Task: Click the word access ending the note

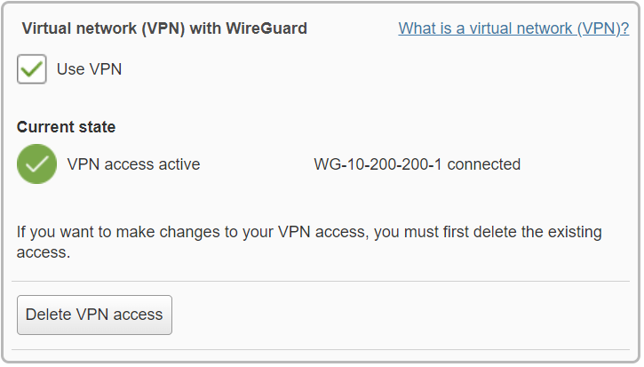Action: click(44, 252)
